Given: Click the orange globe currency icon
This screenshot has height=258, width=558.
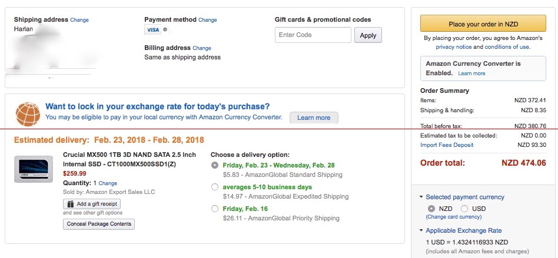Looking at the screenshot, I should pyautogui.click(x=28, y=114).
